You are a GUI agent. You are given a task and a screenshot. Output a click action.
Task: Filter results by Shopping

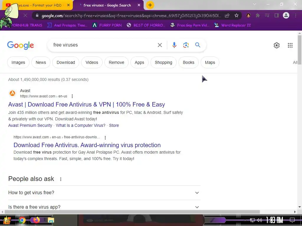[163, 62]
